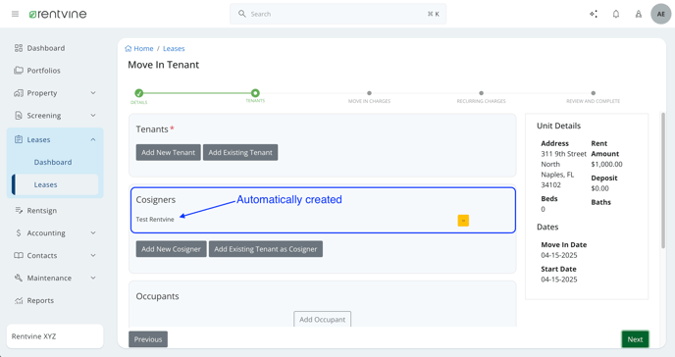Click the green Next button
Viewport: 675px width, 357px height.
pos(635,339)
